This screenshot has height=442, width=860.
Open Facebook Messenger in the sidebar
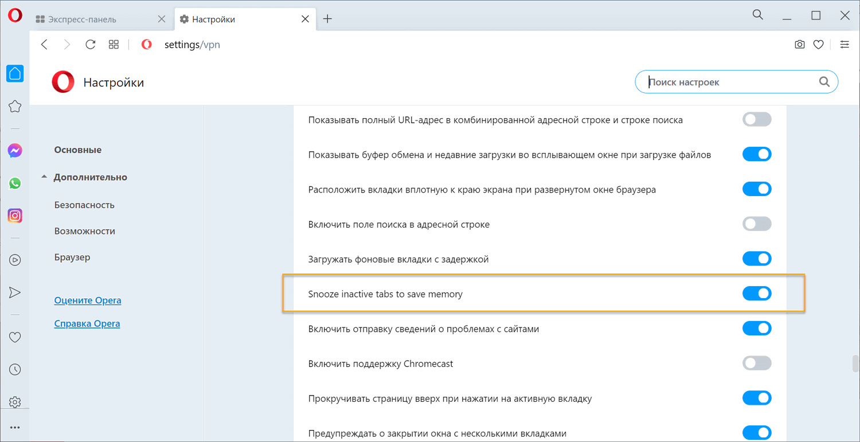[x=15, y=151]
